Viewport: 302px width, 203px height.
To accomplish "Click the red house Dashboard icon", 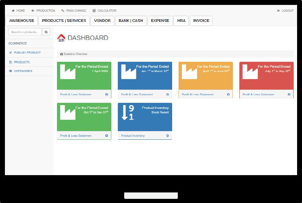I will (x=61, y=38).
